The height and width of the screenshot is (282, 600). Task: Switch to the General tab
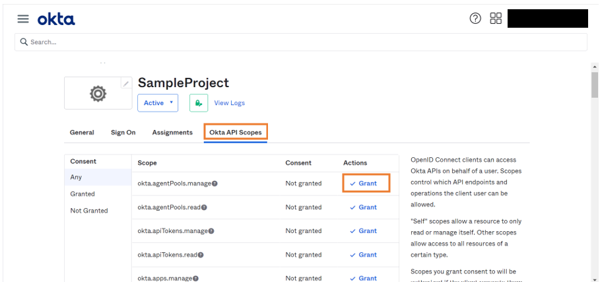point(82,133)
